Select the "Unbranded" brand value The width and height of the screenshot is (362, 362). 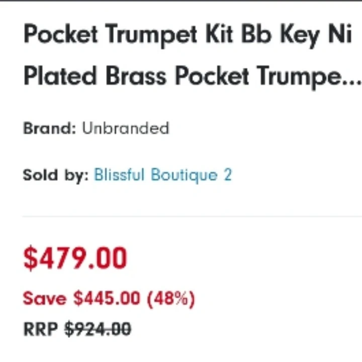[125, 128]
